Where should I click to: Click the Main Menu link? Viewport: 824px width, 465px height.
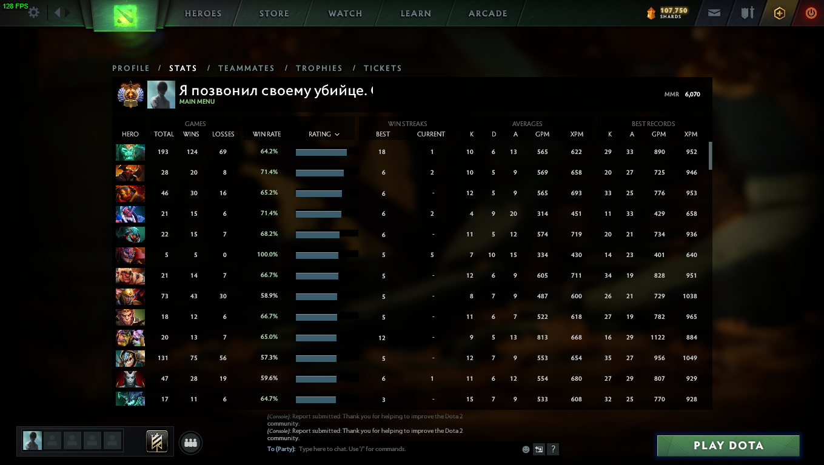tap(197, 102)
